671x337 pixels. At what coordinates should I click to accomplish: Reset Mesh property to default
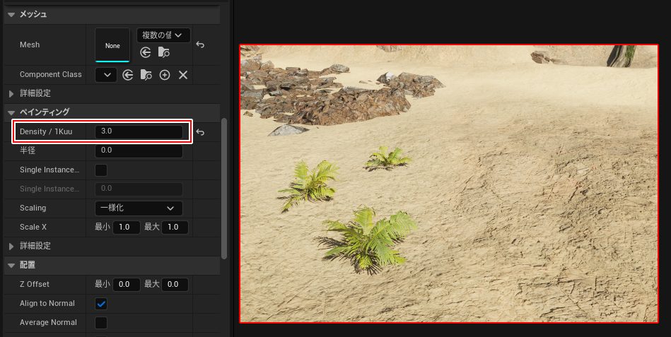point(200,45)
